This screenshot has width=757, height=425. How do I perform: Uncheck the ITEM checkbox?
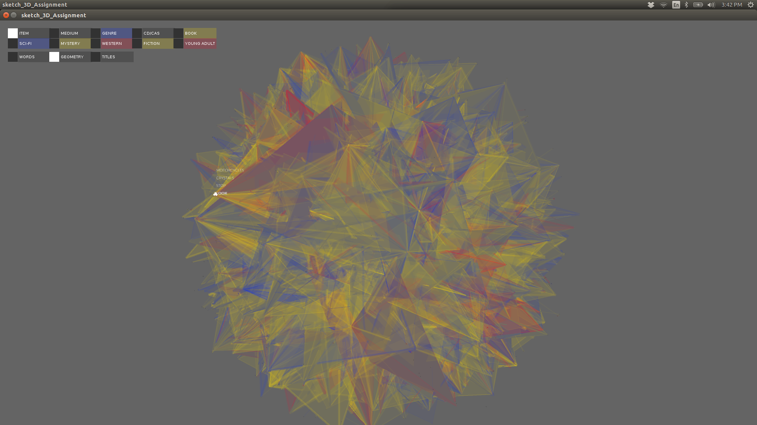click(13, 33)
